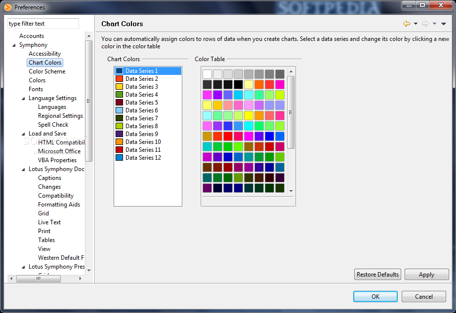
Task: Click tree horizontal scroll left arrow
Action: [11, 279]
